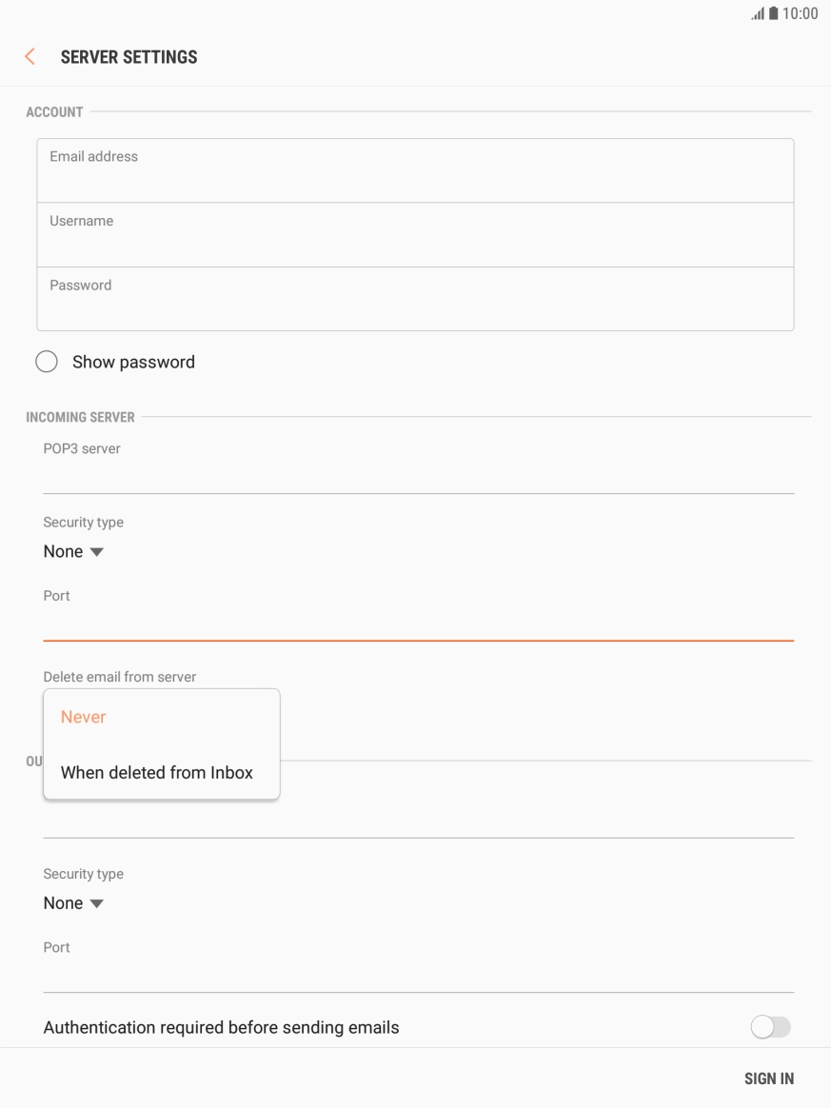Toggle Authentication required before sending emails
This screenshot has height=1108, width=831.
770,1027
